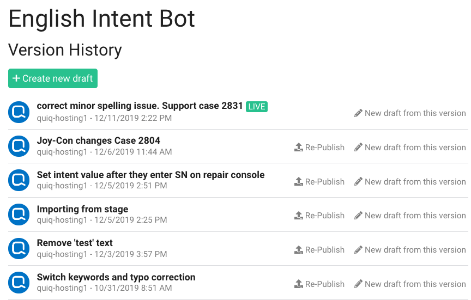Open the 'correct minor spelling issue' version title
471x300 pixels.
click(140, 106)
